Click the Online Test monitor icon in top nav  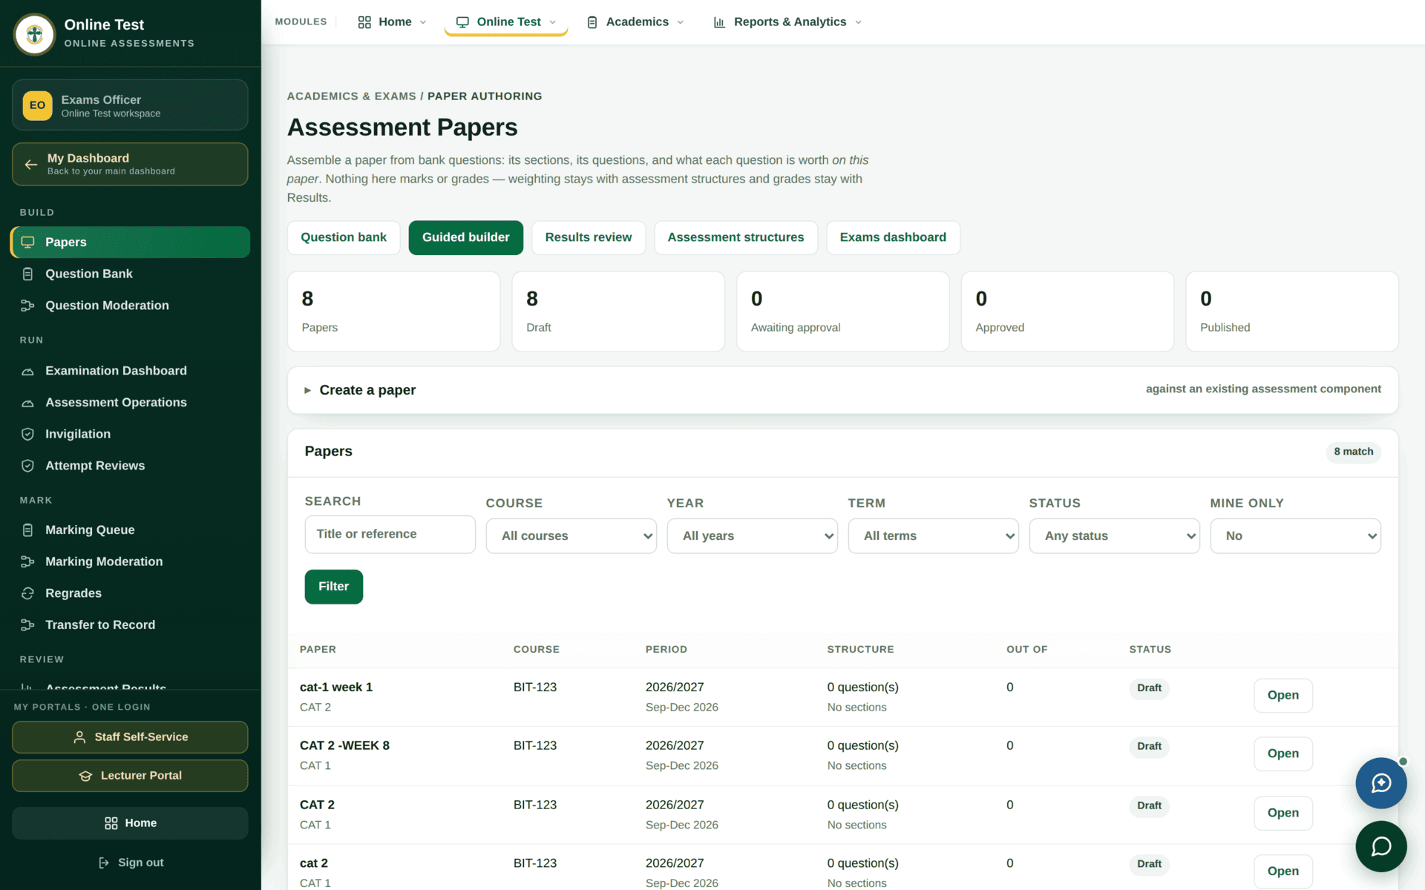[462, 22]
